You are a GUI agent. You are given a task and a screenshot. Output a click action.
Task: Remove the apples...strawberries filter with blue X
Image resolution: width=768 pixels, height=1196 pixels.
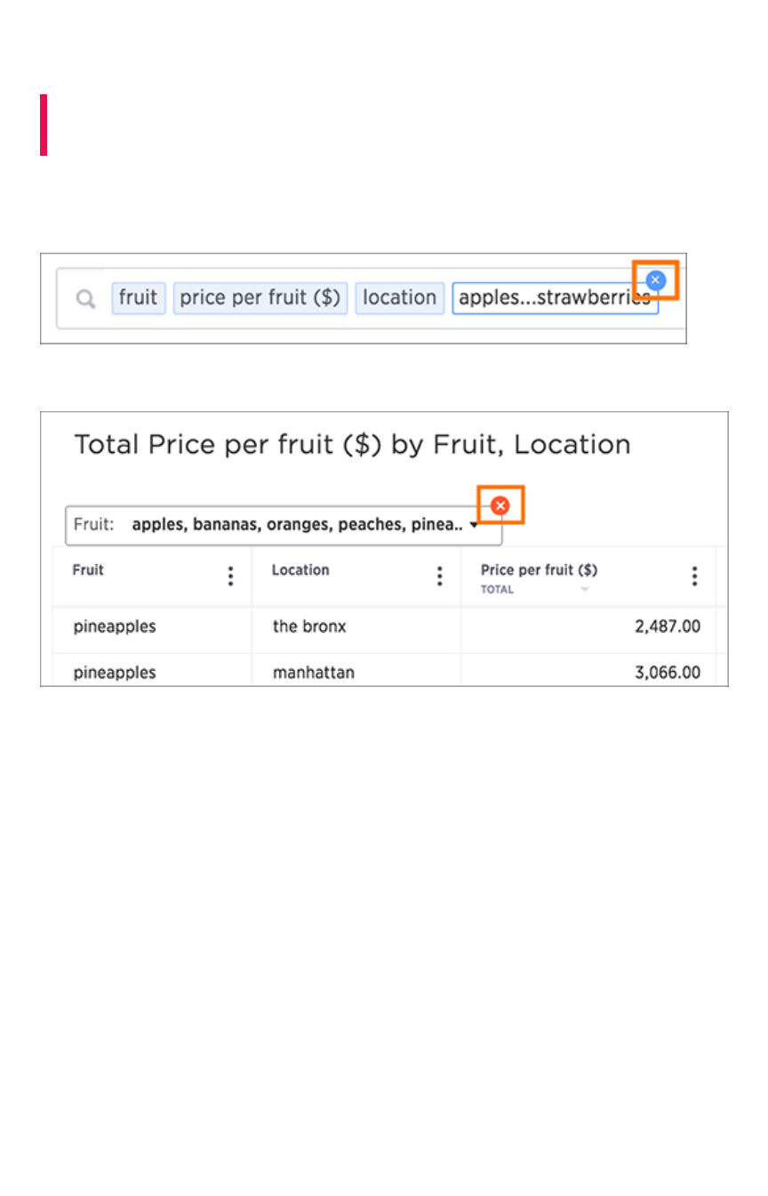(656, 280)
